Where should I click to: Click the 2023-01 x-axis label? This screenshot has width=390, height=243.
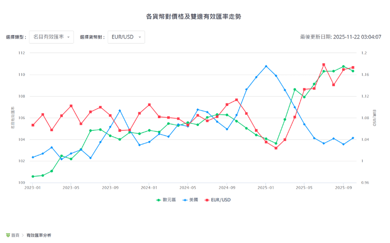point(32,188)
